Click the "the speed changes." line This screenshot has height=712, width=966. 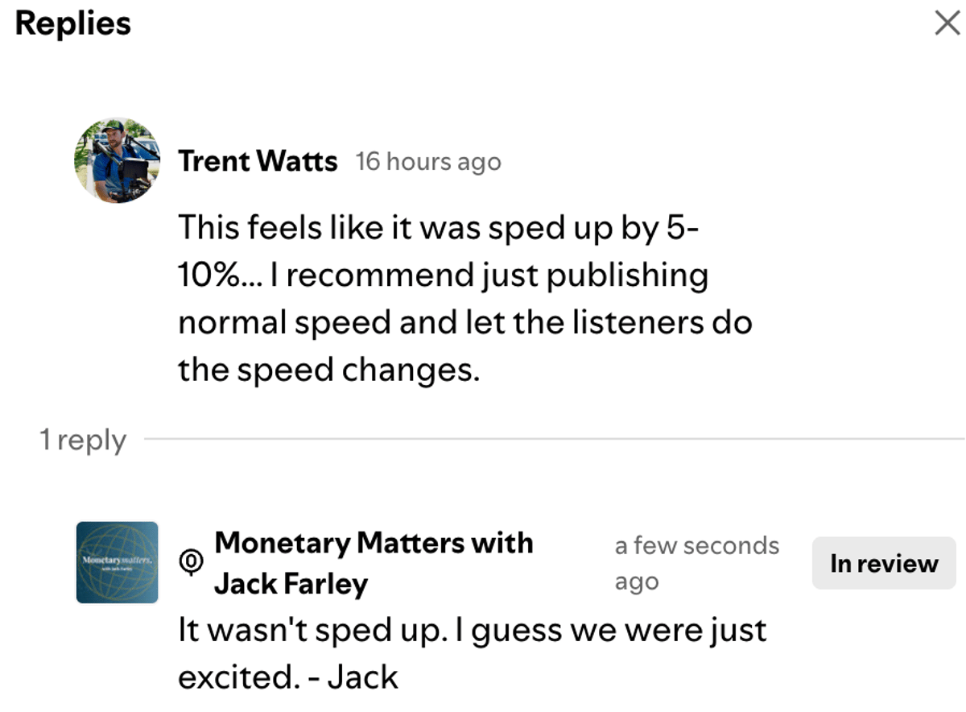[x=328, y=370]
